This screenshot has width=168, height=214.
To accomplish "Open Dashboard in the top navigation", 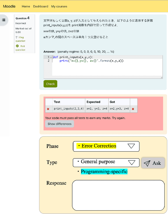I will pyautogui.click(x=41, y=6).
